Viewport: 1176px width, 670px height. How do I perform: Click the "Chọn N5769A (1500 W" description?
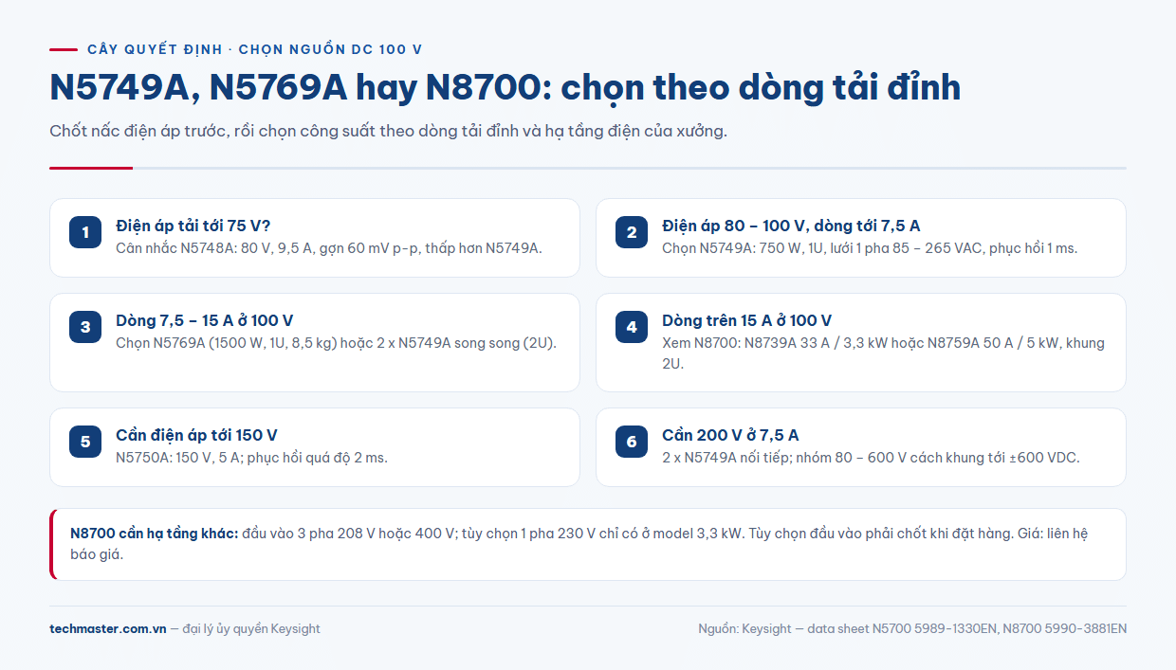point(336,343)
